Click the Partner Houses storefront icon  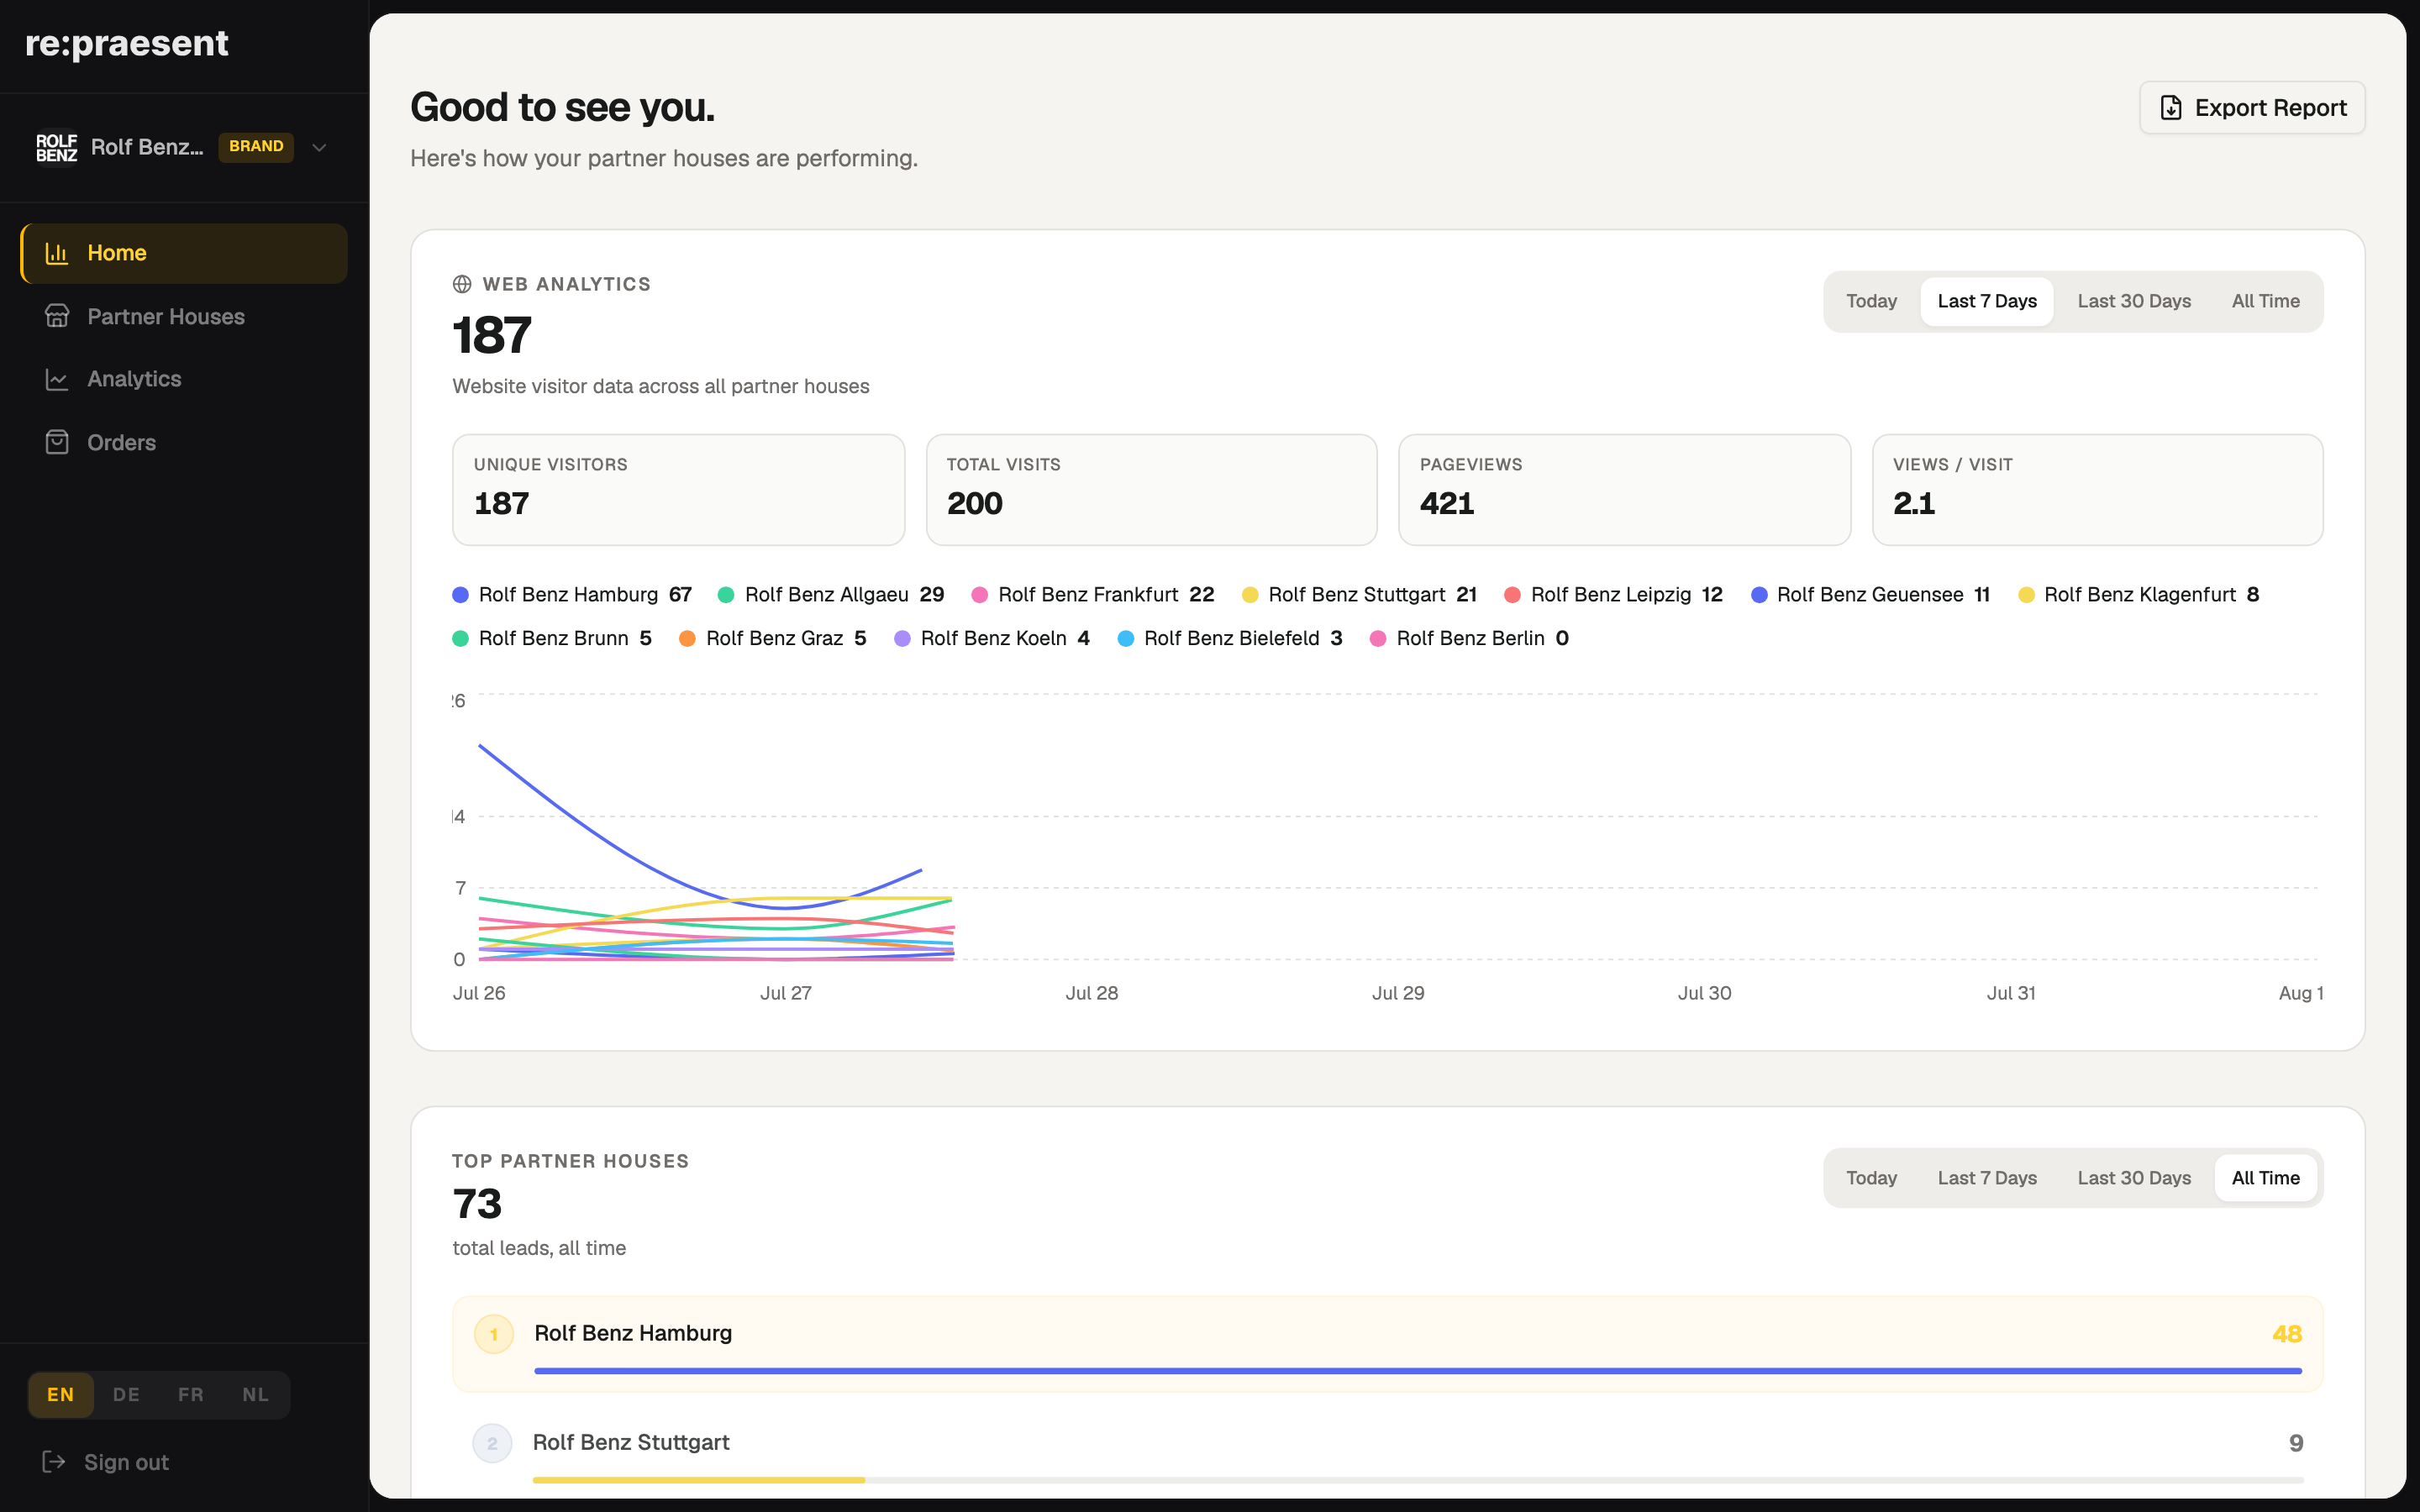pyautogui.click(x=57, y=316)
